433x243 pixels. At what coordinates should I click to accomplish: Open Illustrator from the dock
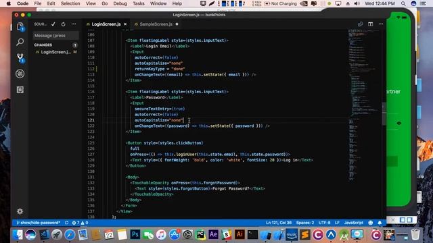pyautogui.click(x=240, y=235)
